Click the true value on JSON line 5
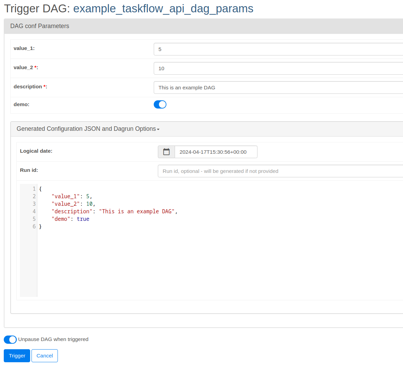Viewport: 403px width, 366px height. pos(83,219)
